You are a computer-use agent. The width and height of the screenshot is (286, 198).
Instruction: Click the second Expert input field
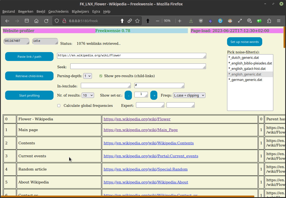[x=181, y=105]
